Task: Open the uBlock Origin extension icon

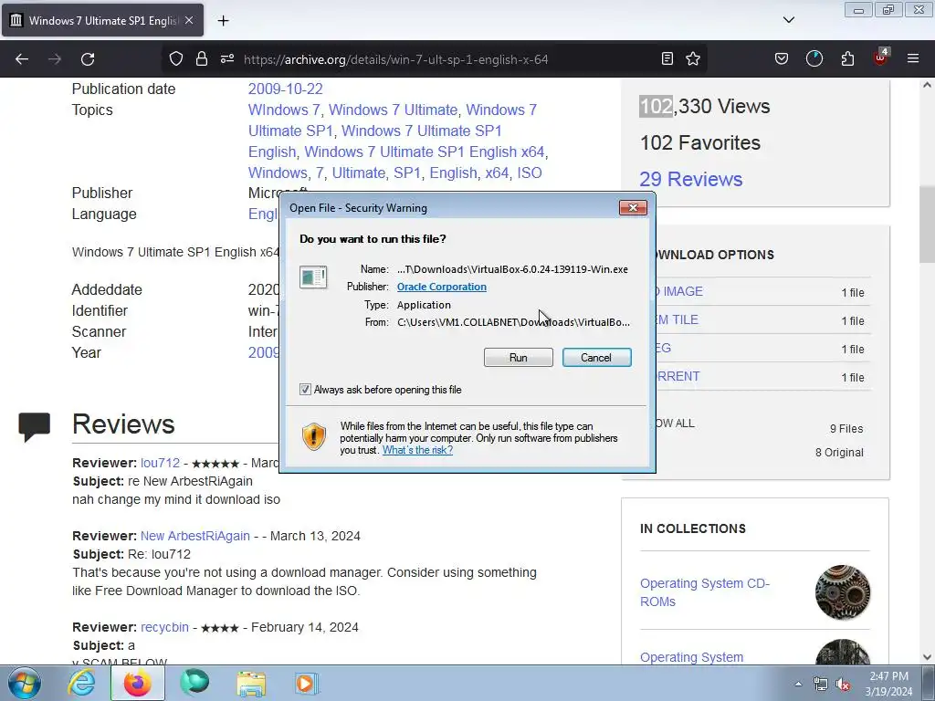Action: point(881,58)
